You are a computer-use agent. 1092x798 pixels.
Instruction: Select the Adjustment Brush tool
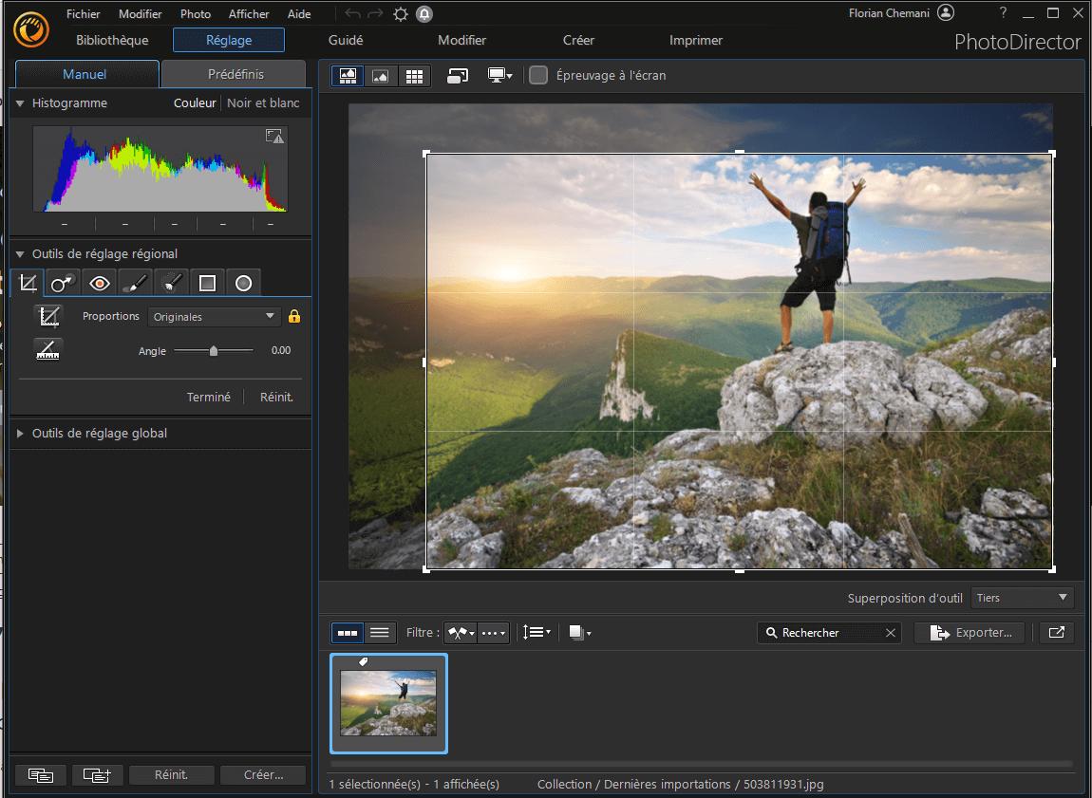tap(135, 282)
